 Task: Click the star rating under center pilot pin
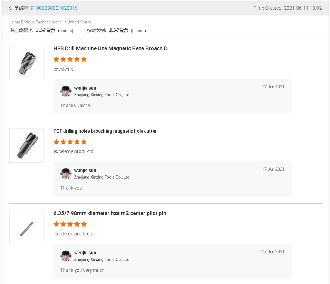pos(70,224)
